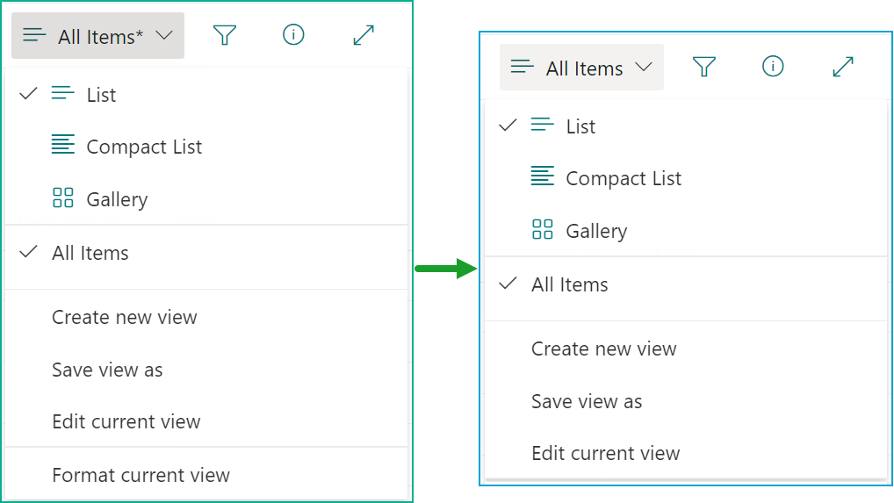This screenshot has width=894, height=503.
Task: Open the filter pane in the left panel
Action: [x=225, y=35]
